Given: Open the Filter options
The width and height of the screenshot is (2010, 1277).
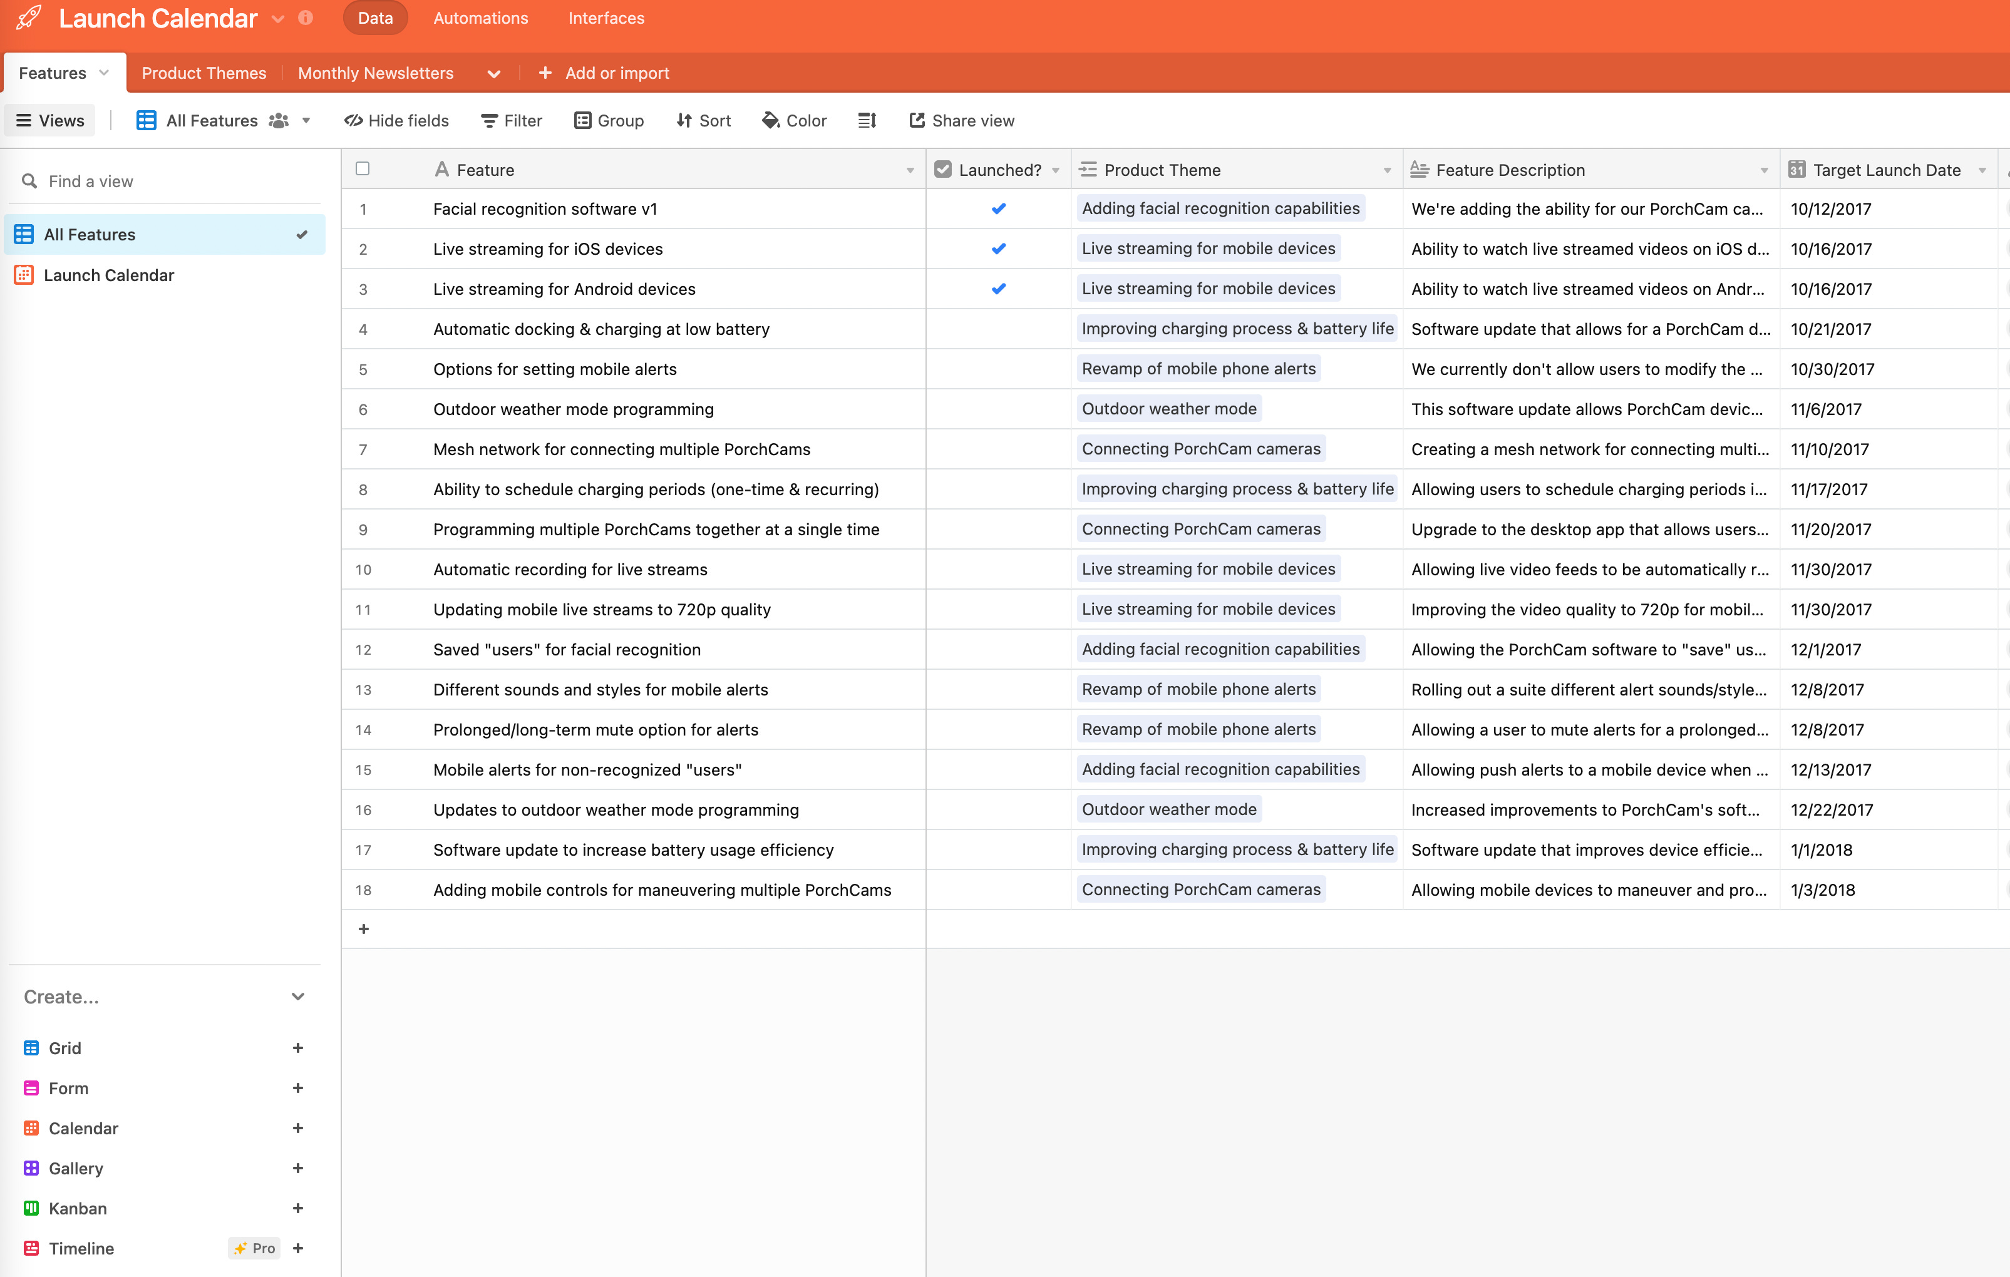Looking at the screenshot, I should (510, 120).
